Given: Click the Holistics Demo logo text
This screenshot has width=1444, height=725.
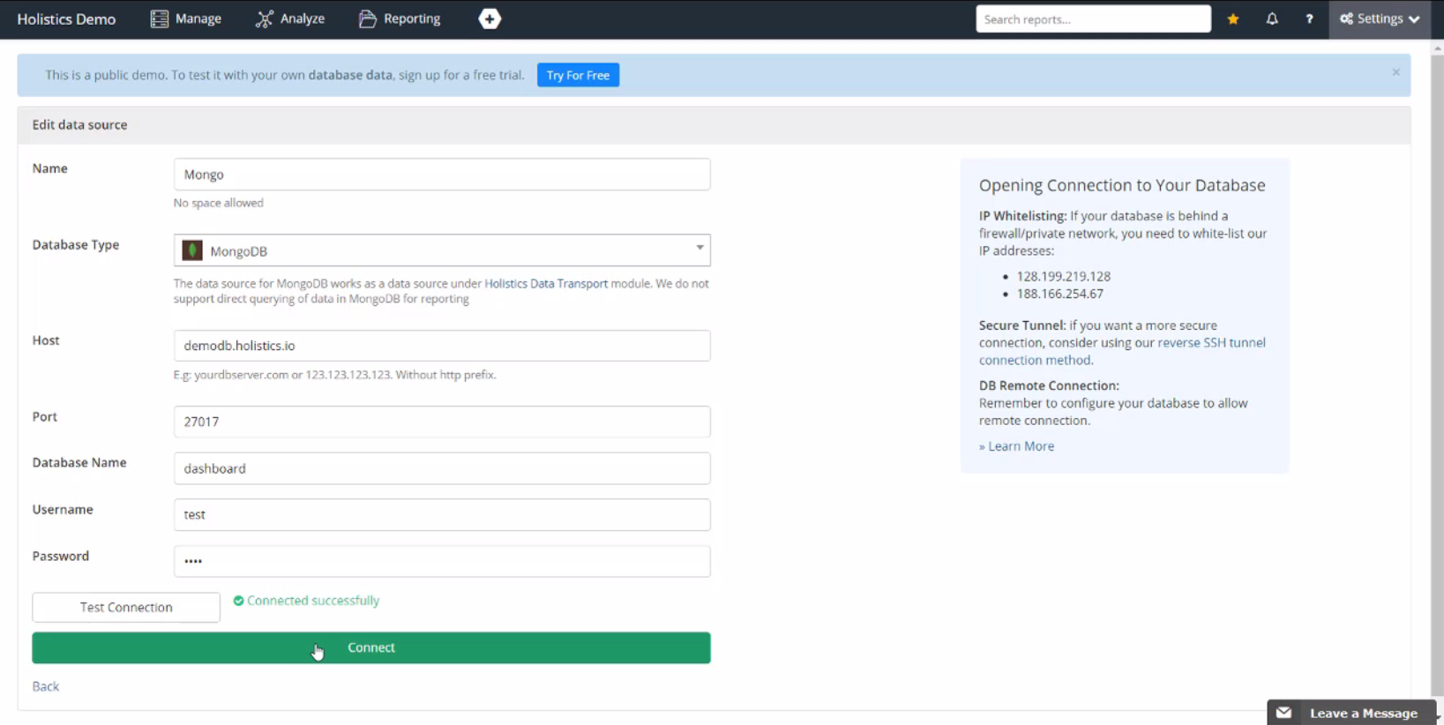Looking at the screenshot, I should pos(66,19).
